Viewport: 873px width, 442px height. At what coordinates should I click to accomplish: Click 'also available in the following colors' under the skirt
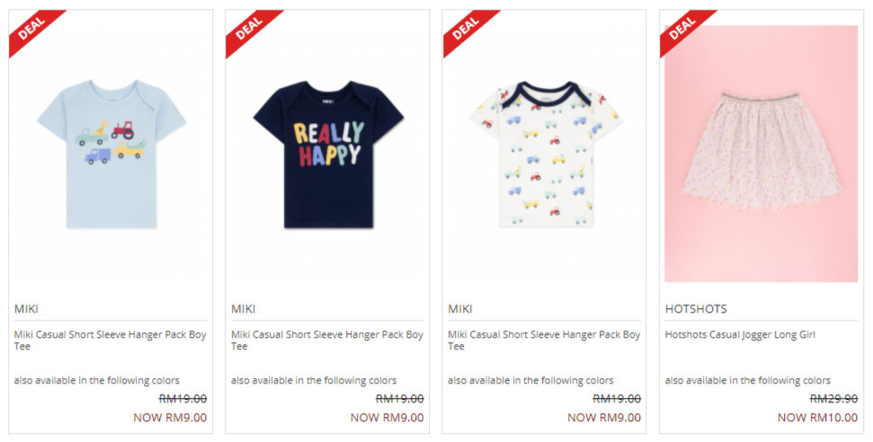tap(748, 381)
